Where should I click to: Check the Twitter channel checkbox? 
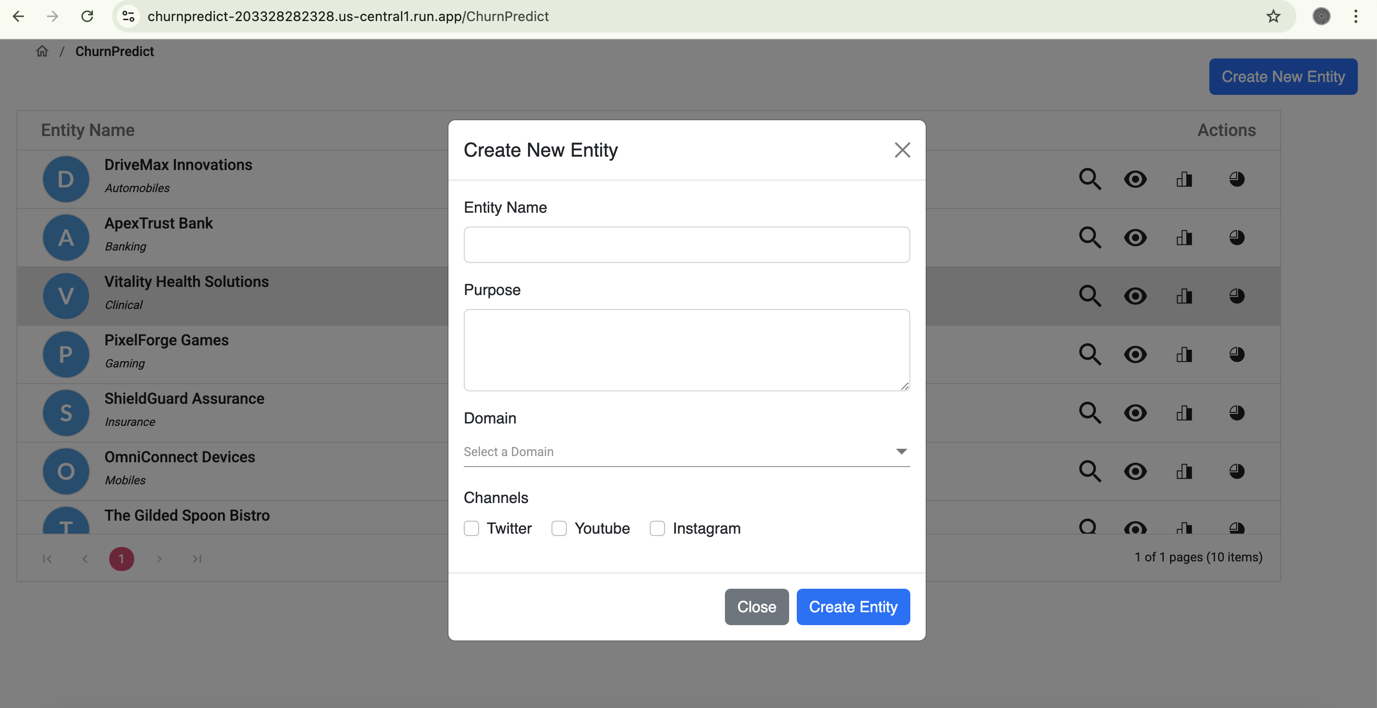click(x=471, y=528)
